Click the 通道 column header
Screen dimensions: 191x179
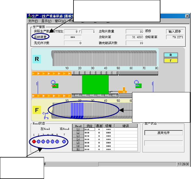pos(99,126)
